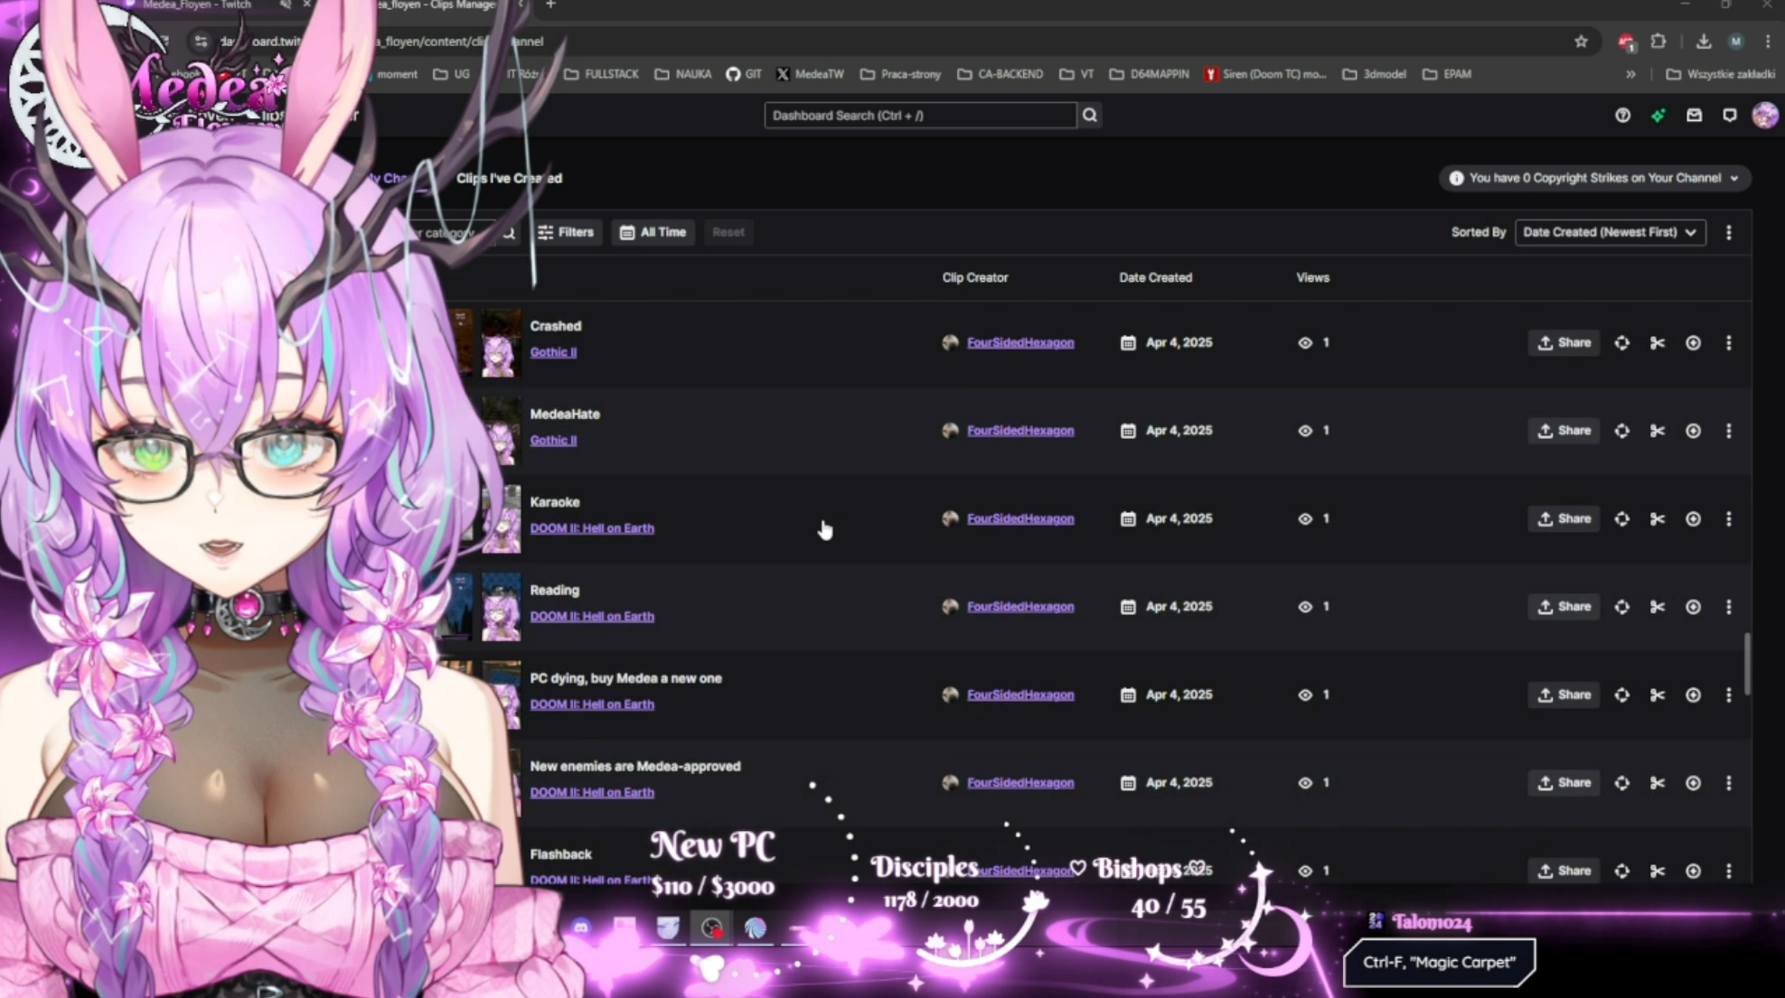This screenshot has width=1785, height=998.
Task: Open three-dot menu for Reading clip
Action: tap(1728, 607)
